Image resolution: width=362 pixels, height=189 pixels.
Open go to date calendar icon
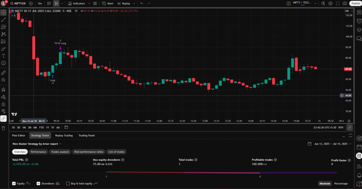coord(66,128)
